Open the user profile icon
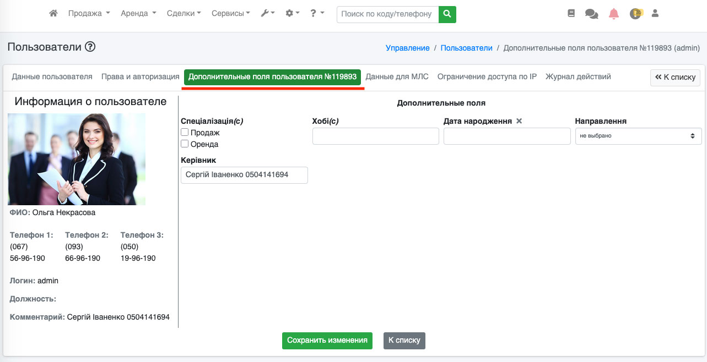 [x=655, y=14]
